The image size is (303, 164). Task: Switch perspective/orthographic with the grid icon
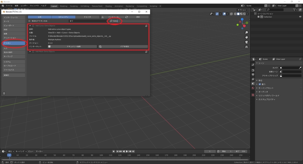(x=246, y=47)
